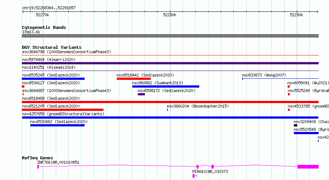Screen dimensions: 329x180
Task: Open the esv3644687 (1000GenomesConsortiumPhase3) label
Action: click(x=67, y=91)
